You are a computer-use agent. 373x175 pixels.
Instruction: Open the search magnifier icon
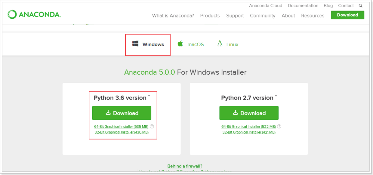coord(361,6)
